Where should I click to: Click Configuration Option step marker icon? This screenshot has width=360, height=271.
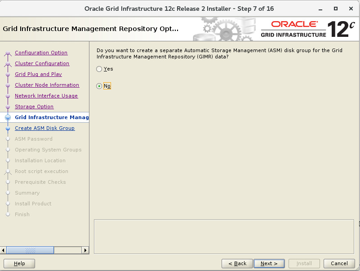[8, 53]
